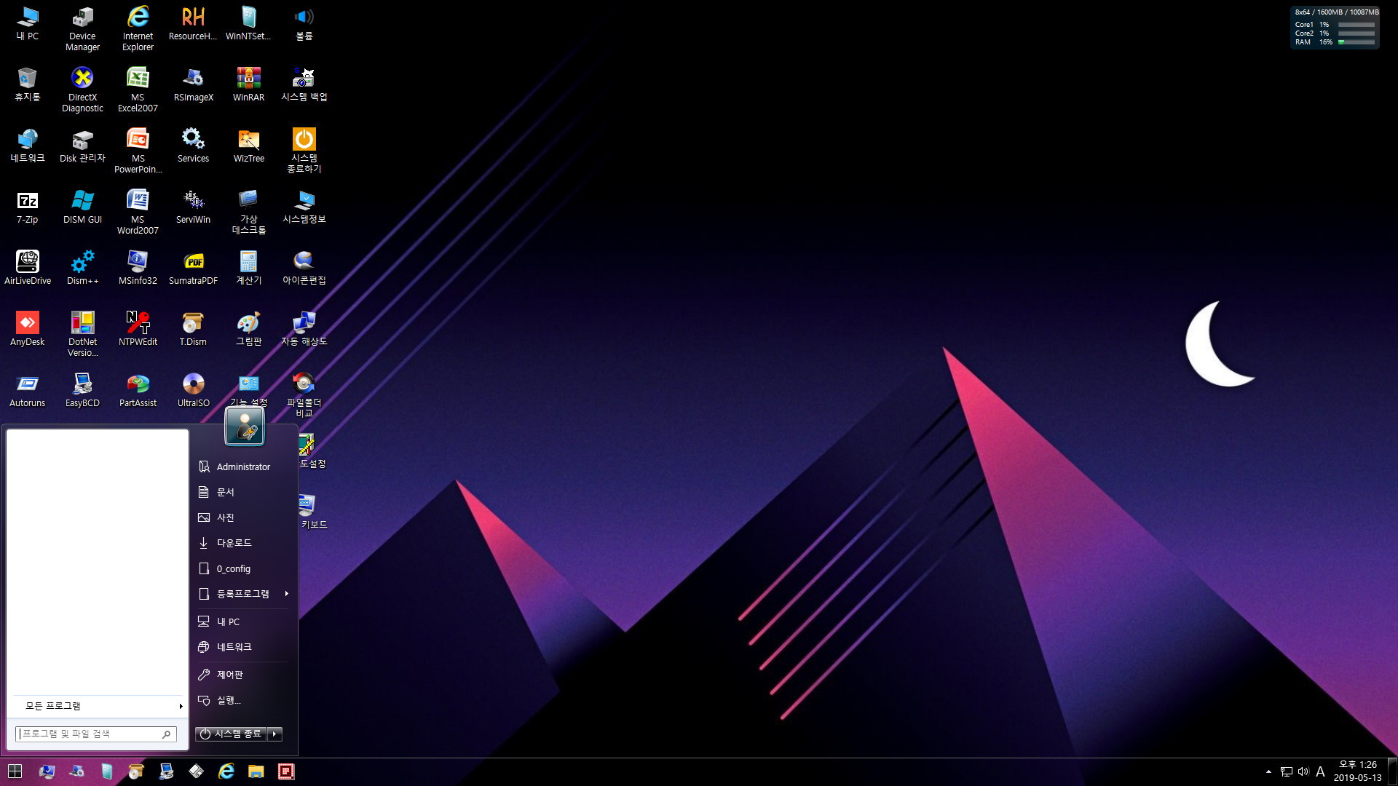This screenshot has width=1398, height=786.
Task: Click the network icon in system tray
Action: (x=1286, y=771)
